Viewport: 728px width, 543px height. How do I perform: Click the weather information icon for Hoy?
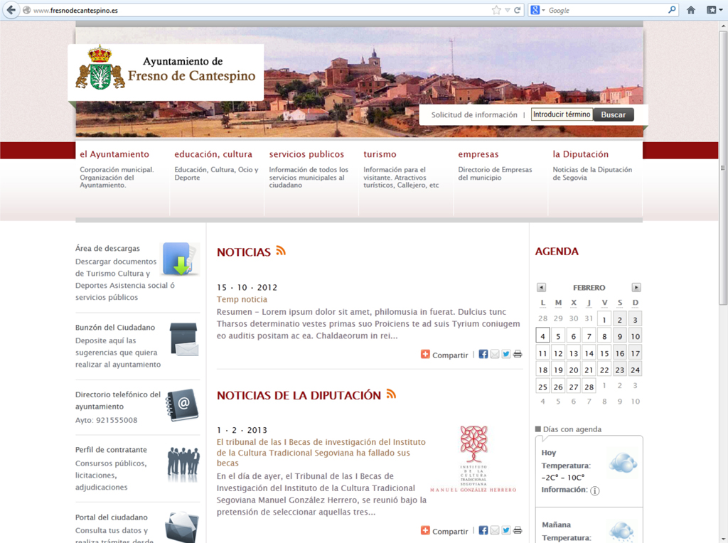pyautogui.click(x=595, y=490)
